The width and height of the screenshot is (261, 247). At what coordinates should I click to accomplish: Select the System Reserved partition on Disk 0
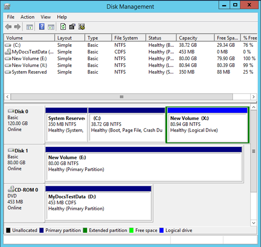pos(66,125)
